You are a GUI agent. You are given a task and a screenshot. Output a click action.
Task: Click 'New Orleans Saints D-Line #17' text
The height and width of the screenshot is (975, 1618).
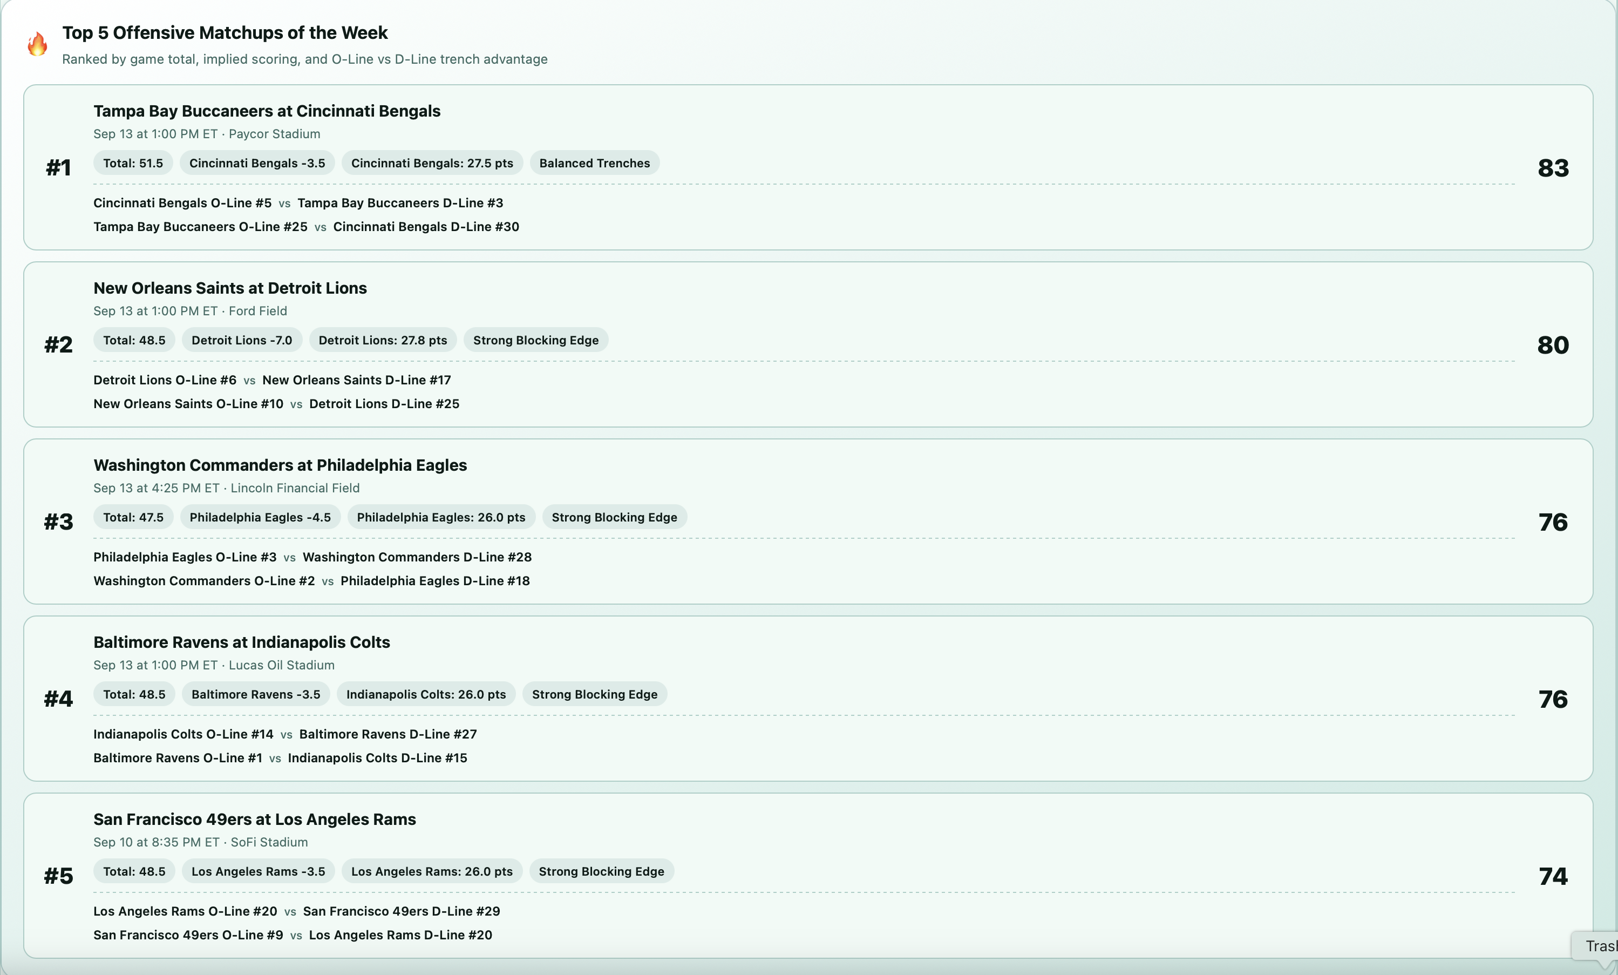point(357,380)
